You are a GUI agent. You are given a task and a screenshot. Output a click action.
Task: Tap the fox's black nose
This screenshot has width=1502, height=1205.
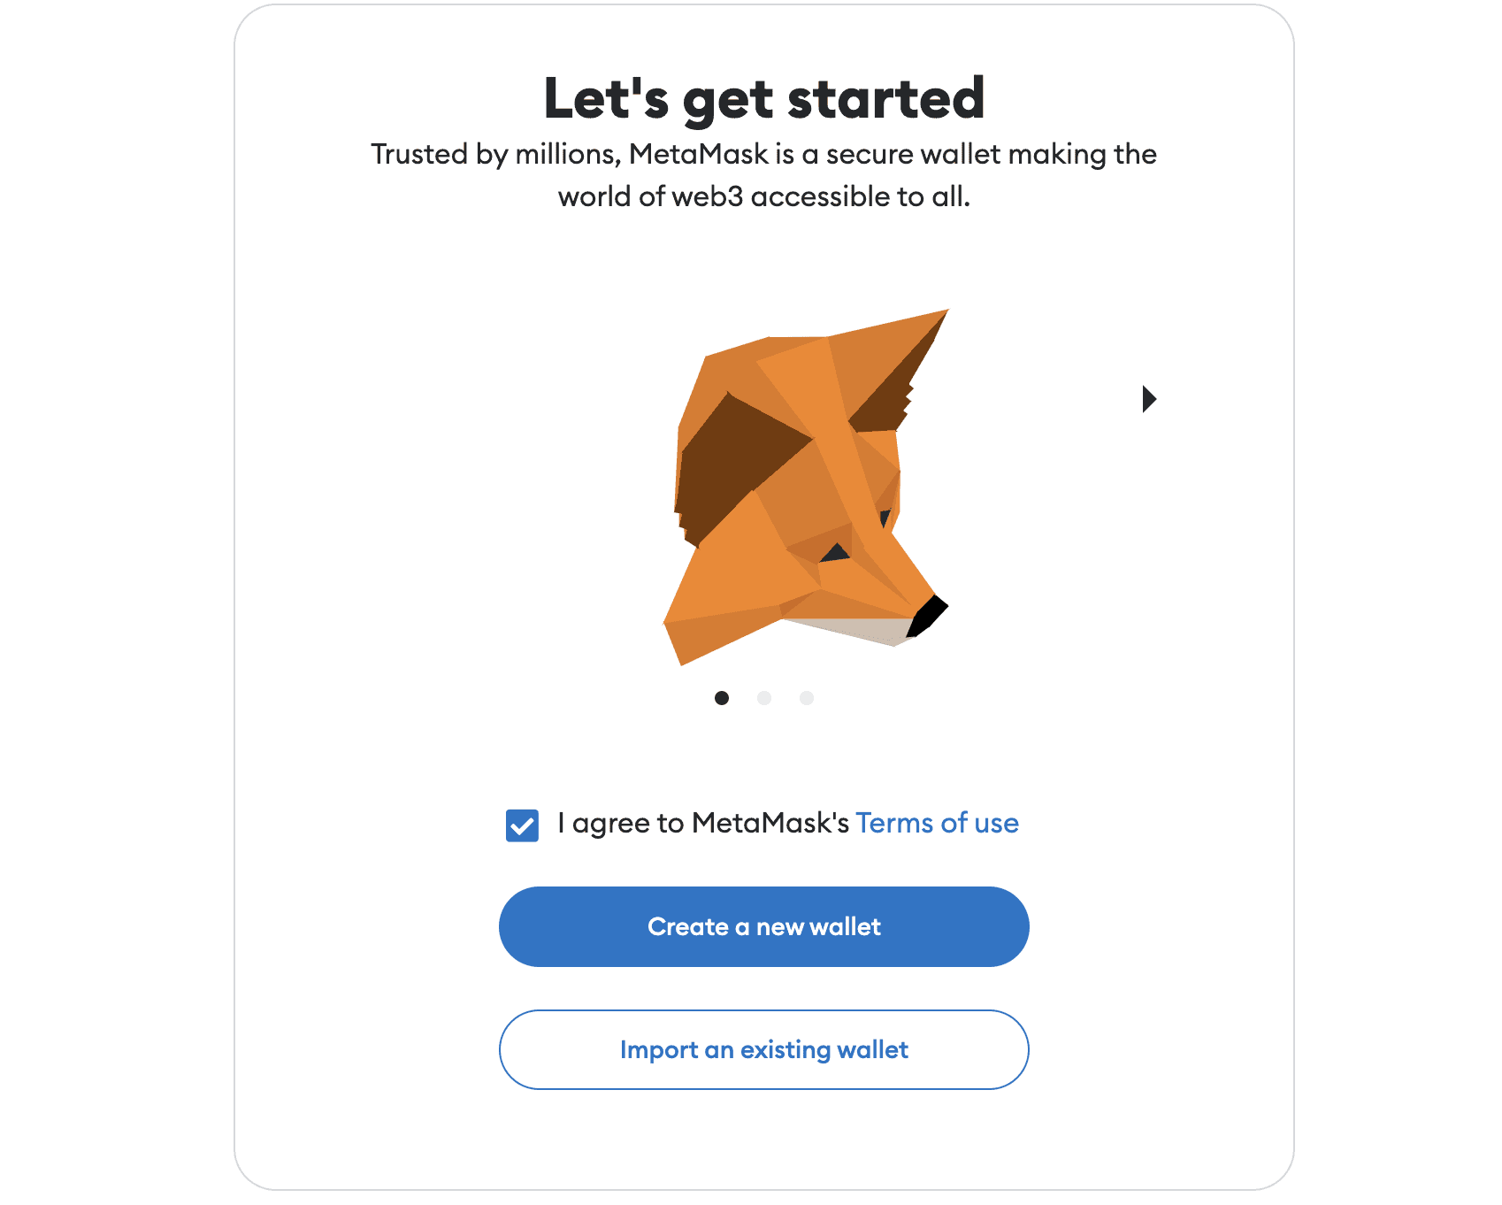(x=927, y=616)
